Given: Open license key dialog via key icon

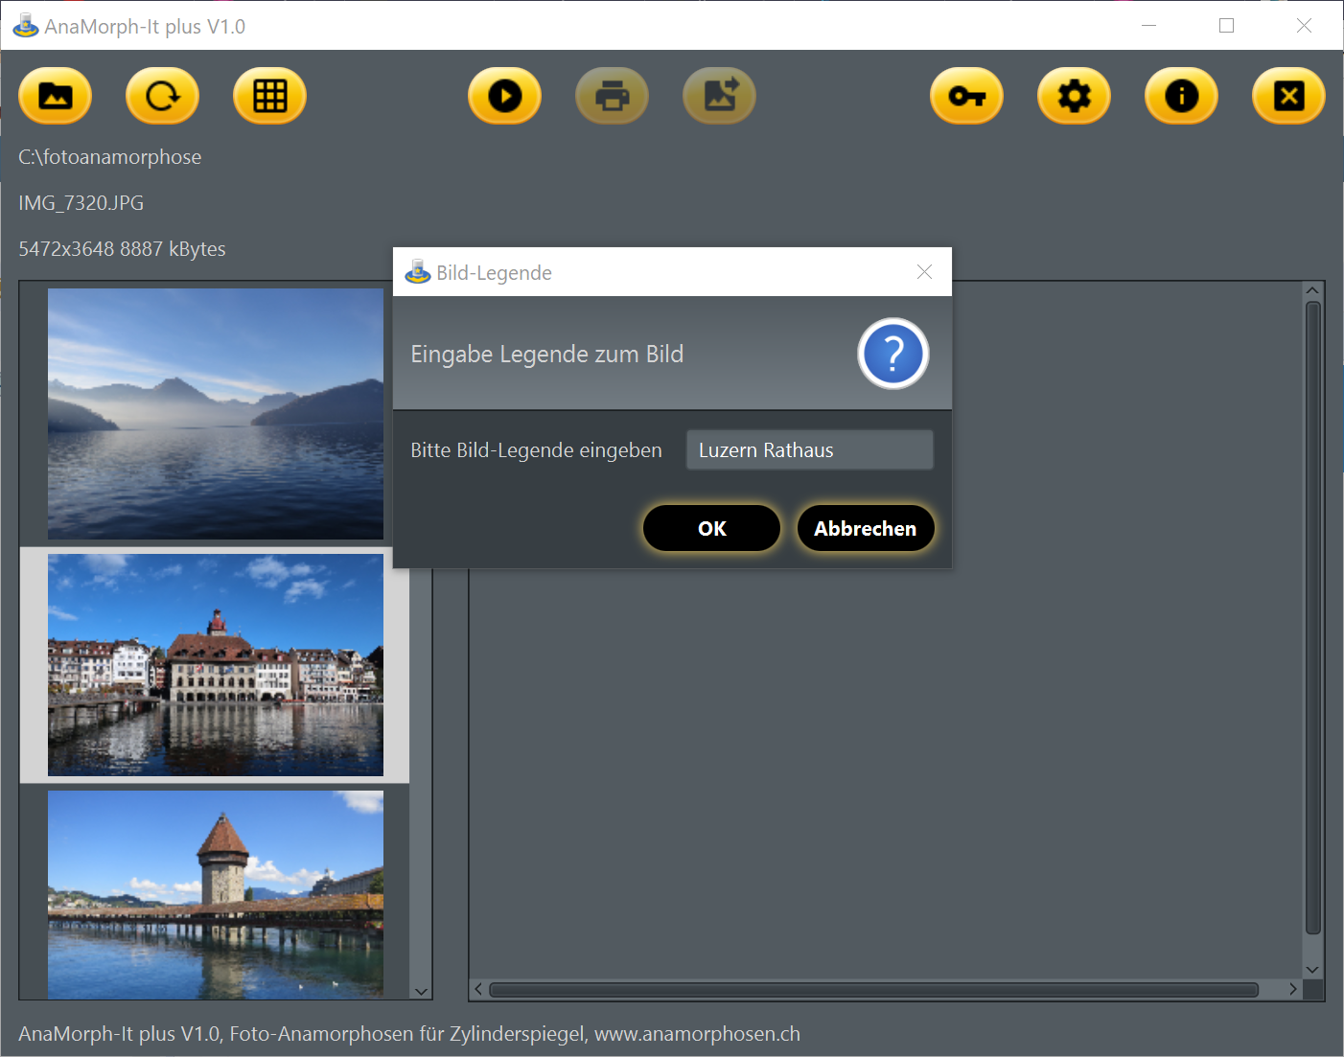Looking at the screenshot, I should click(966, 96).
